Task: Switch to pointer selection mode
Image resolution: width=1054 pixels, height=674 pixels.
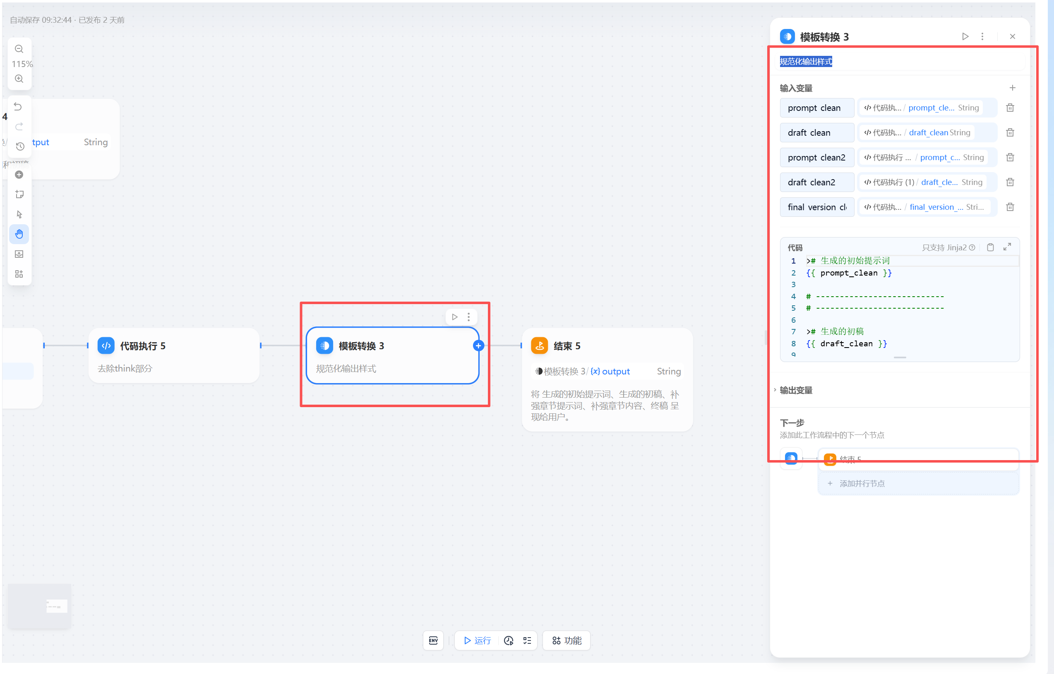Action: [19, 214]
